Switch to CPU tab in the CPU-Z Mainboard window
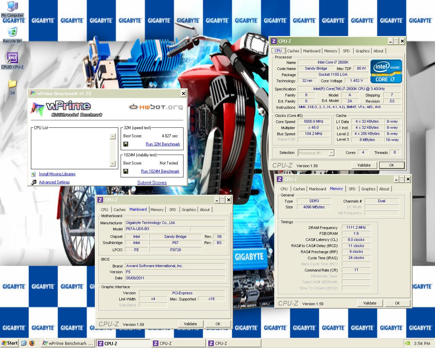435x348 pixels. tap(105, 210)
